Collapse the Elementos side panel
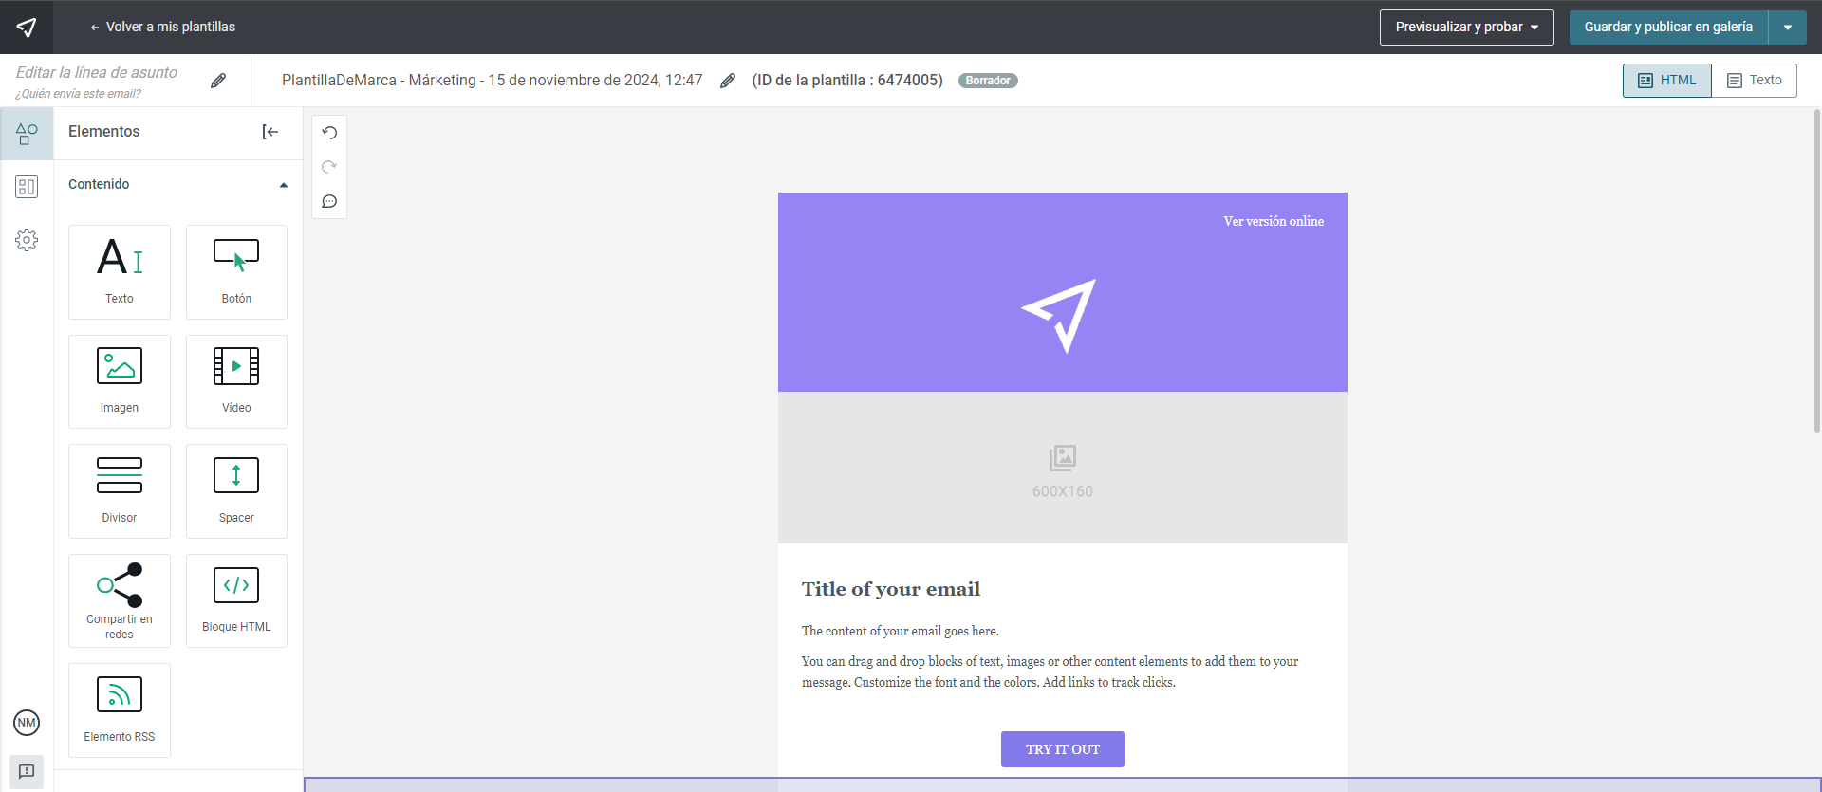 point(270,132)
